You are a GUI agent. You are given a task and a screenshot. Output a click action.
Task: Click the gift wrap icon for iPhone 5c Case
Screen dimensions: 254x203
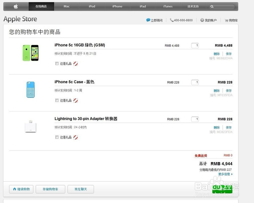tap(75, 100)
